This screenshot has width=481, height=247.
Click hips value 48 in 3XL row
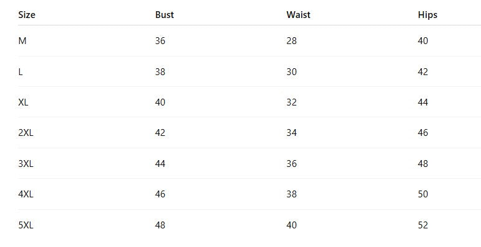423,164
